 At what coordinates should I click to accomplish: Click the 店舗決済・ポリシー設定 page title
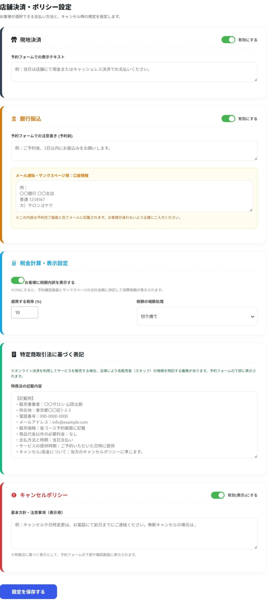pyautogui.click(x=36, y=7)
